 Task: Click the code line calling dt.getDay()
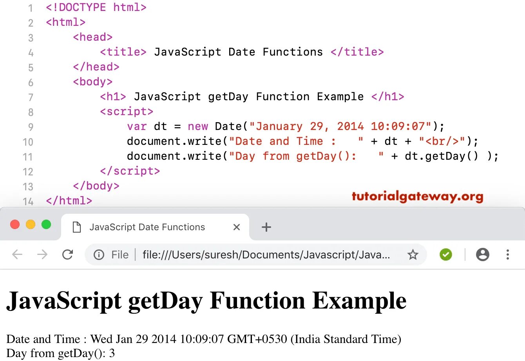coord(313,156)
